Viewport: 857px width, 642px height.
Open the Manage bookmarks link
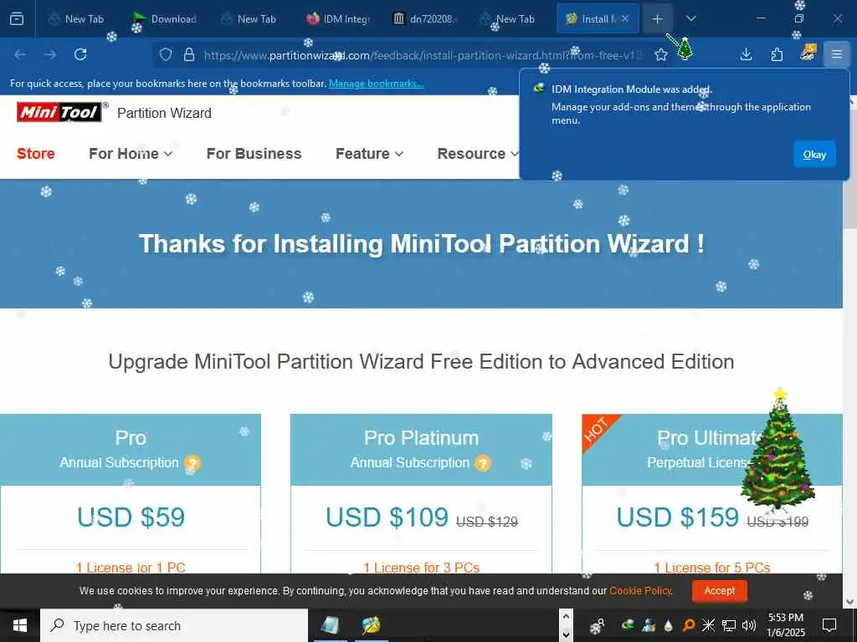click(376, 84)
